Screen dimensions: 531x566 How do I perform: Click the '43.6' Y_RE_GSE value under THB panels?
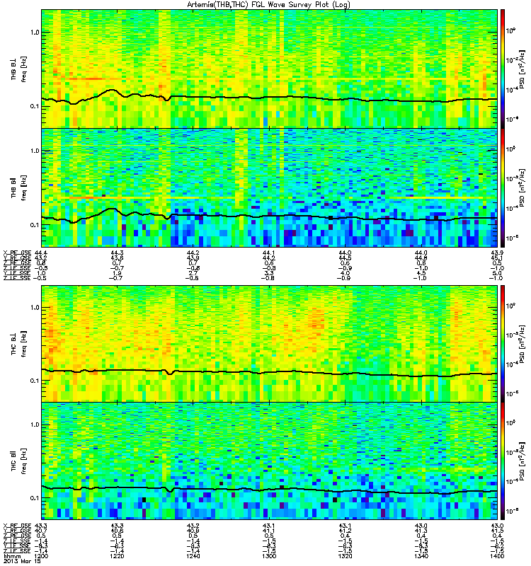coord(117,258)
